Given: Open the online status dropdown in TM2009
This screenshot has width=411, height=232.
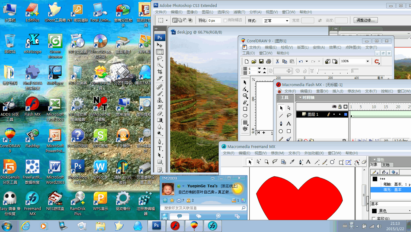Looking at the screenshot, I should click(183, 186).
